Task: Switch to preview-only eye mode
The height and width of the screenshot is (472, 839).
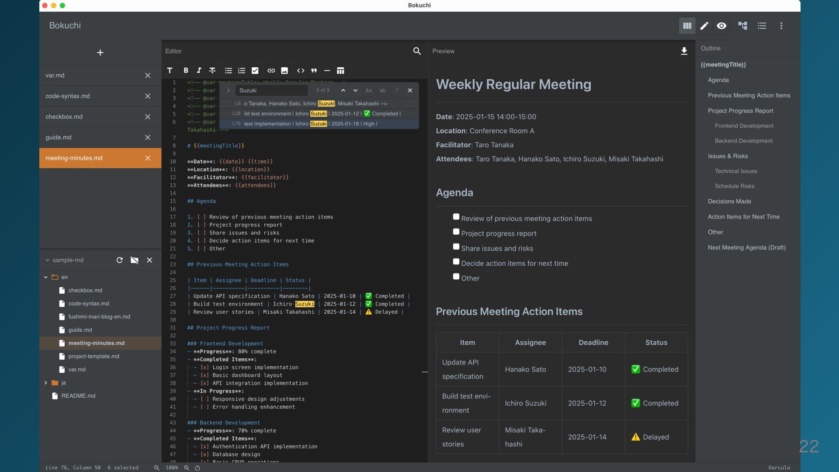Action: [x=721, y=26]
